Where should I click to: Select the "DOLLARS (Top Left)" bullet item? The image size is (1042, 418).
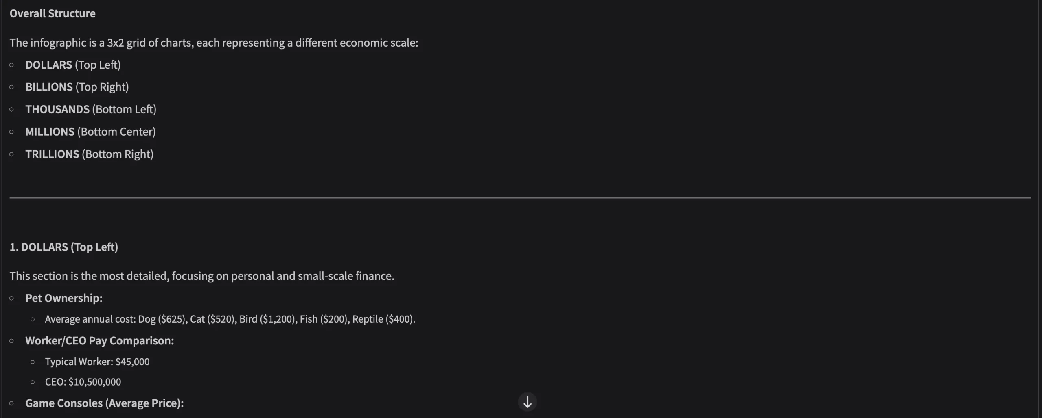tap(73, 65)
